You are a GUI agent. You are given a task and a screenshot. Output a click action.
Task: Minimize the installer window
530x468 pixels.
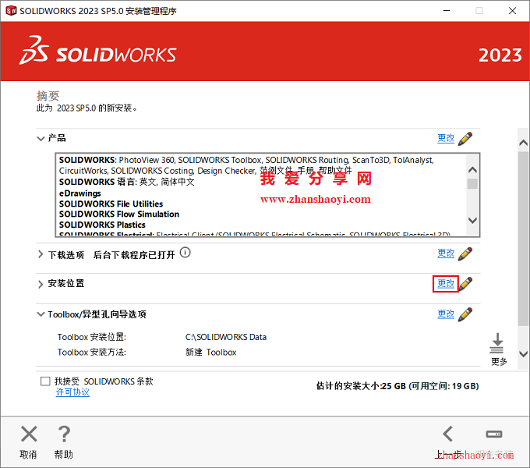447,11
